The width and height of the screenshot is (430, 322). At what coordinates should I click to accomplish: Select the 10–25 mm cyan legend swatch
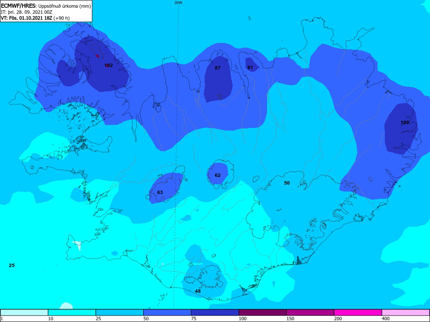tap(72, 313)
